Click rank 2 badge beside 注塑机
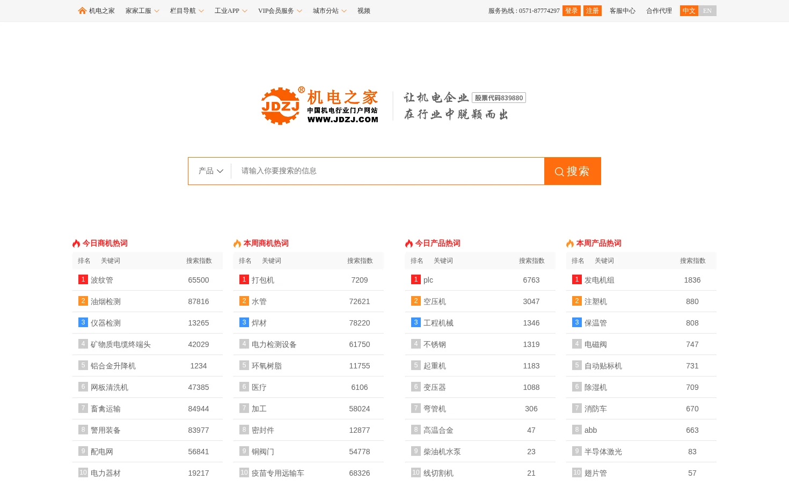The width and height of the screenshot is (789, 495). tap(577, 301)
